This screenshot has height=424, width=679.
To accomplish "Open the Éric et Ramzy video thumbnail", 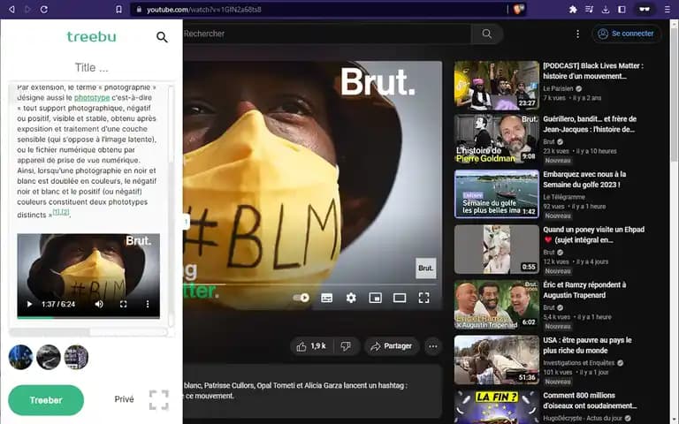I will click(497, 305).
